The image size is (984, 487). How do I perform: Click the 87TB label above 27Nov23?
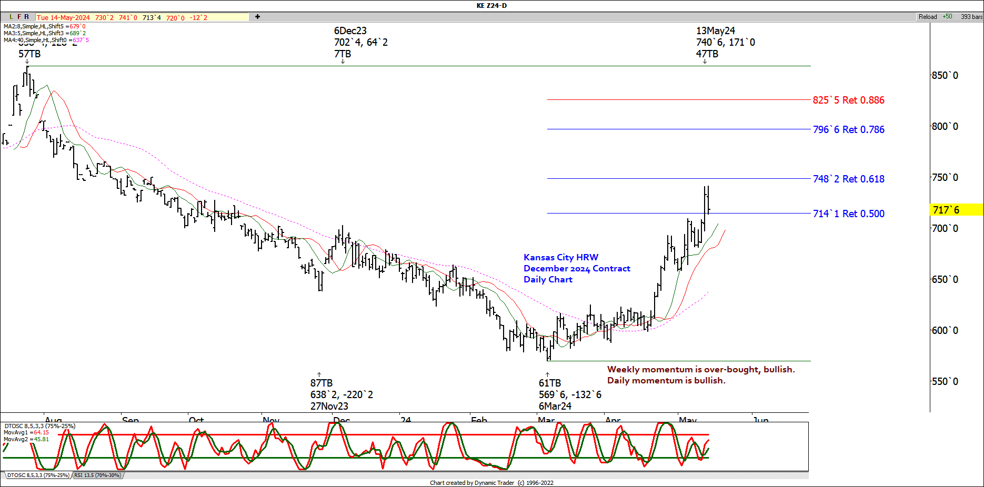coord(321,383)
